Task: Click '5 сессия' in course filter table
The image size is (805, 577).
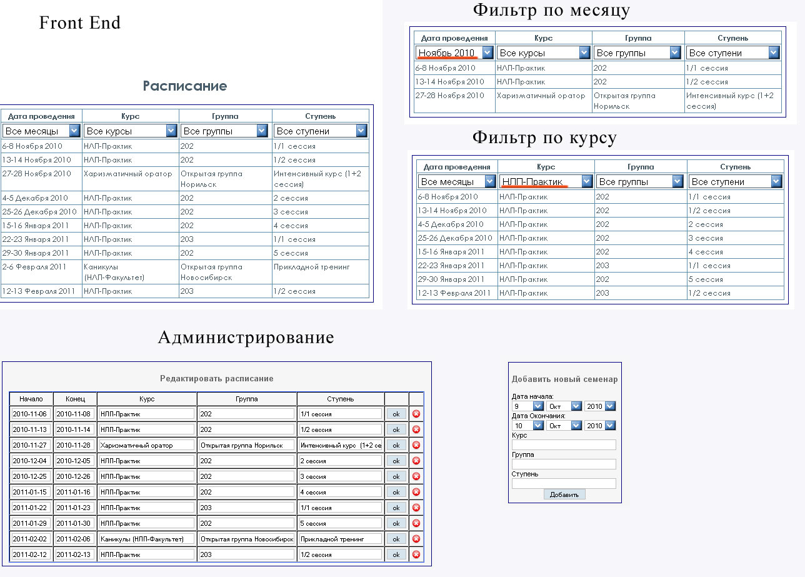Action: 706,279
